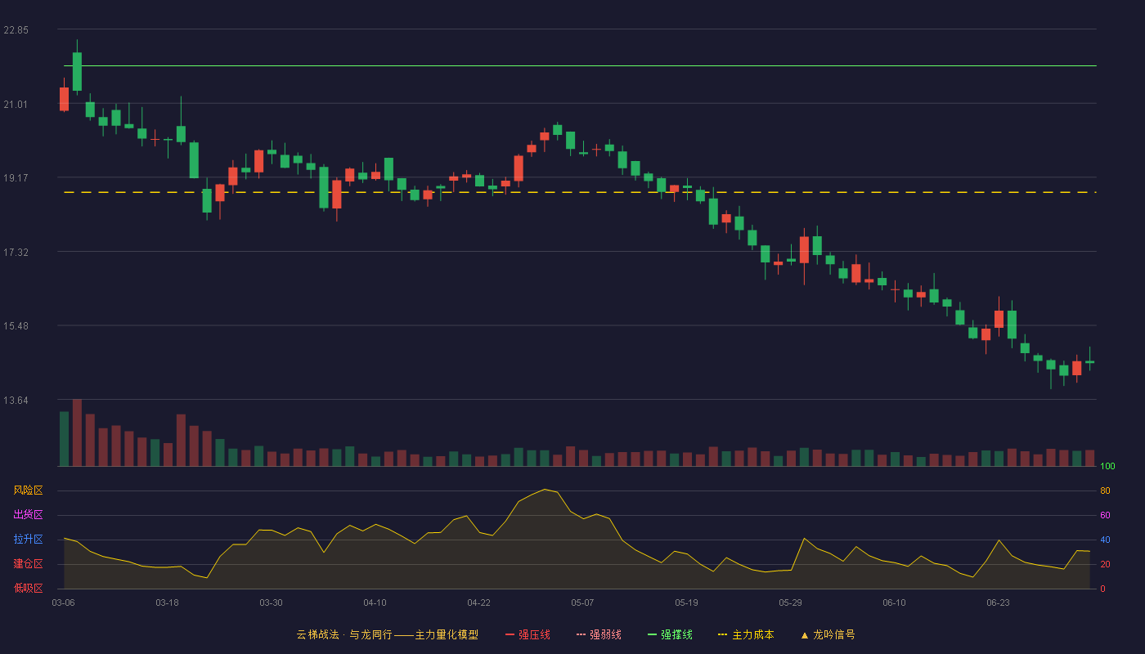Screen dimensions: 1145x654
Task: Click the 04-10 date label
Action: pyautogui.click(x=375, y=602)
